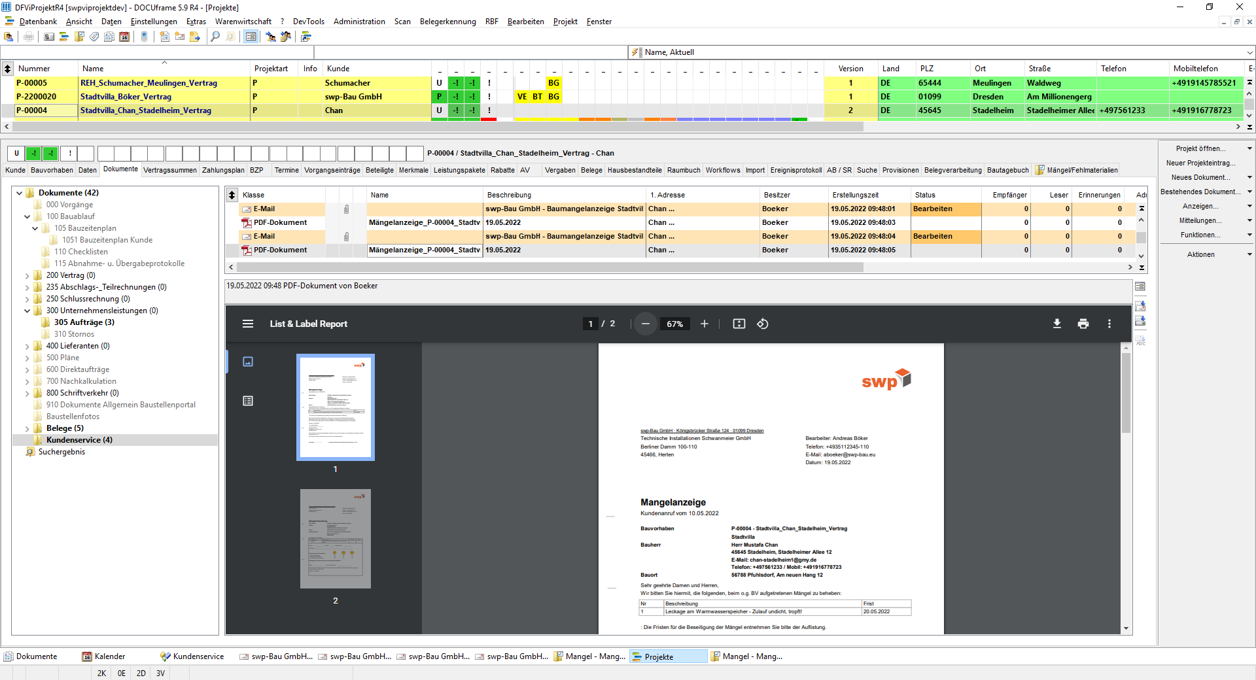This screenshot has height=680, width=1256.
Task: Download the PDF document
Action: pyautogui.click(x=1057, y=324)
